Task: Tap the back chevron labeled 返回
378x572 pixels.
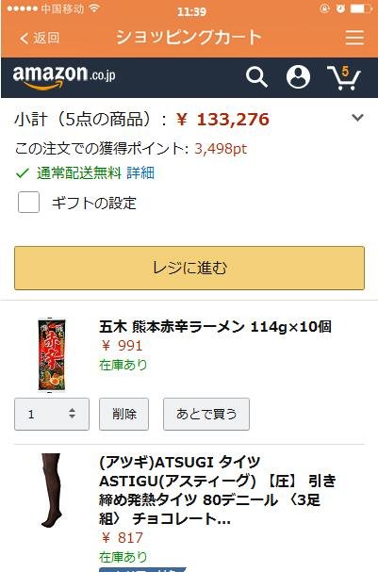Action: (40, 38)
